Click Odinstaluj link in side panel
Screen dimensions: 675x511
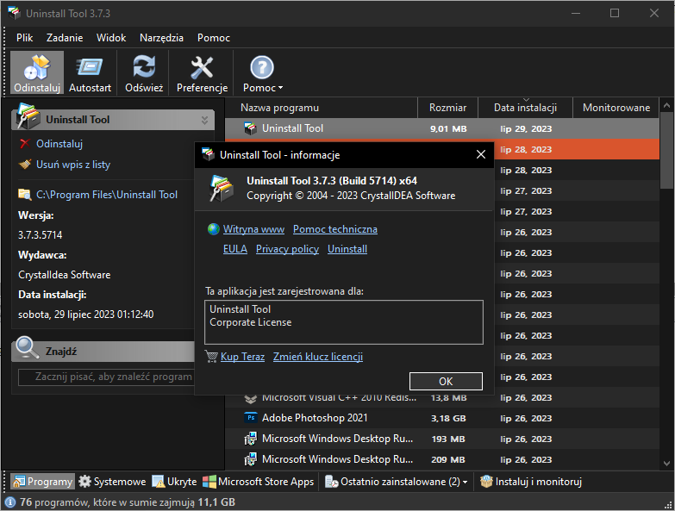(x=59, y=144)
